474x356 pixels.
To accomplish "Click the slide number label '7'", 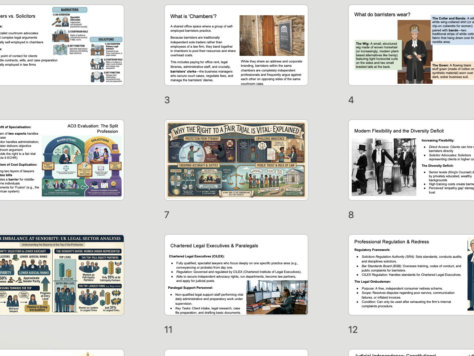I will point(167,215).
